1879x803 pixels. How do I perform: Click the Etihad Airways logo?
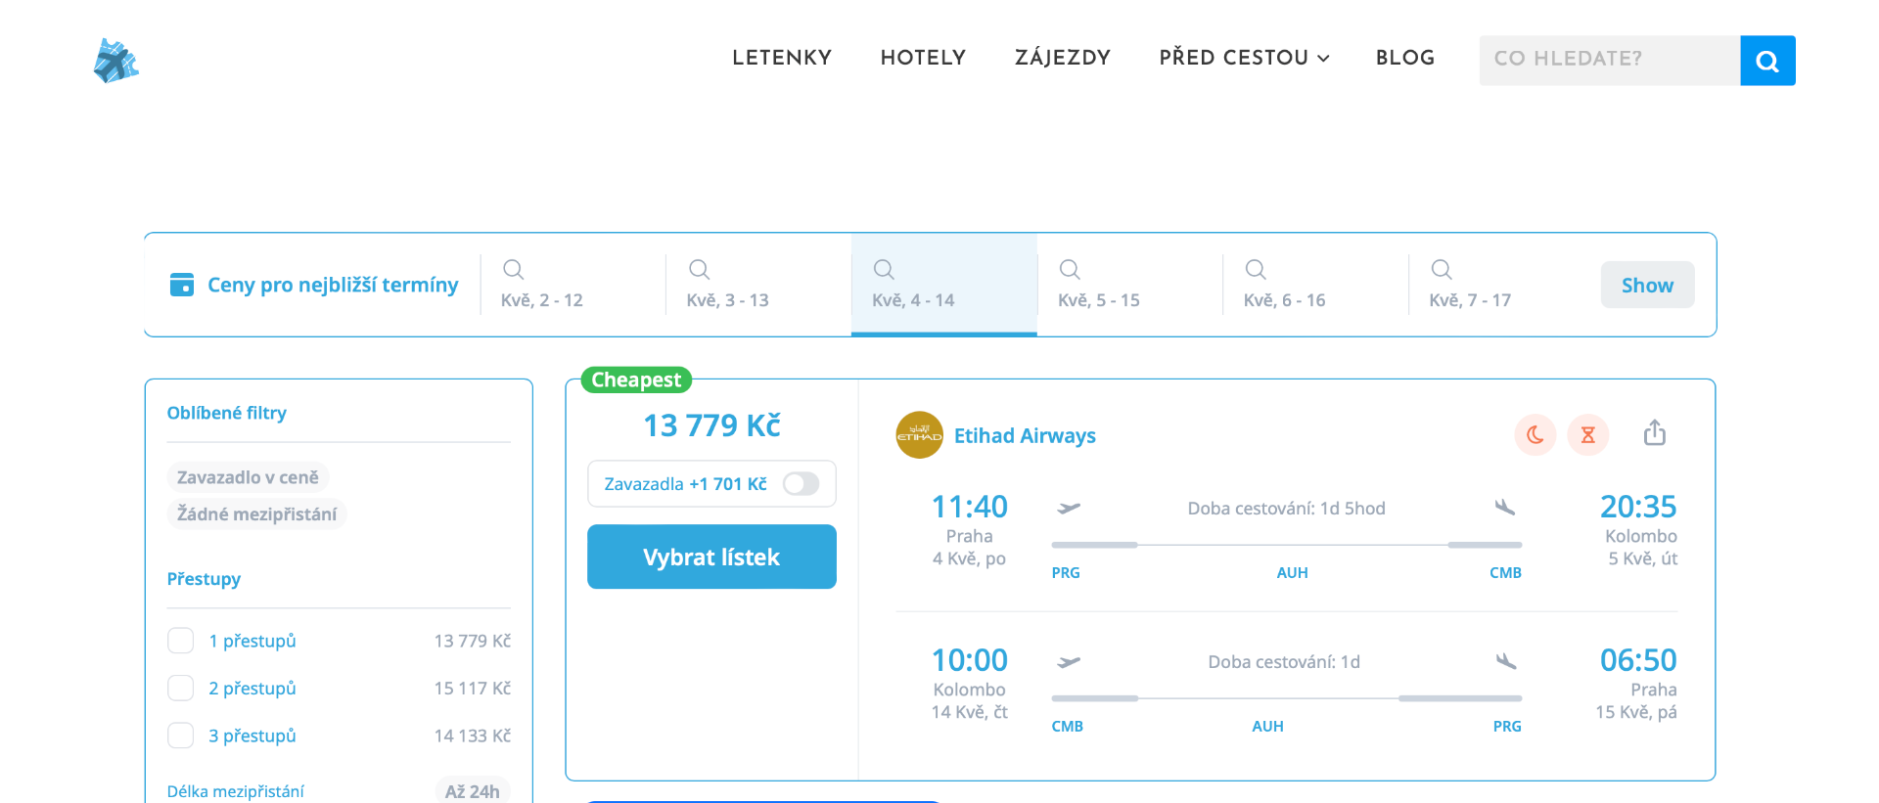click(x=919, y=435)
